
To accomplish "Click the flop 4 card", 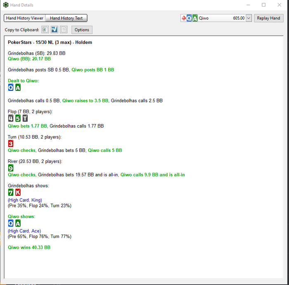I will (x=11, y=119).
